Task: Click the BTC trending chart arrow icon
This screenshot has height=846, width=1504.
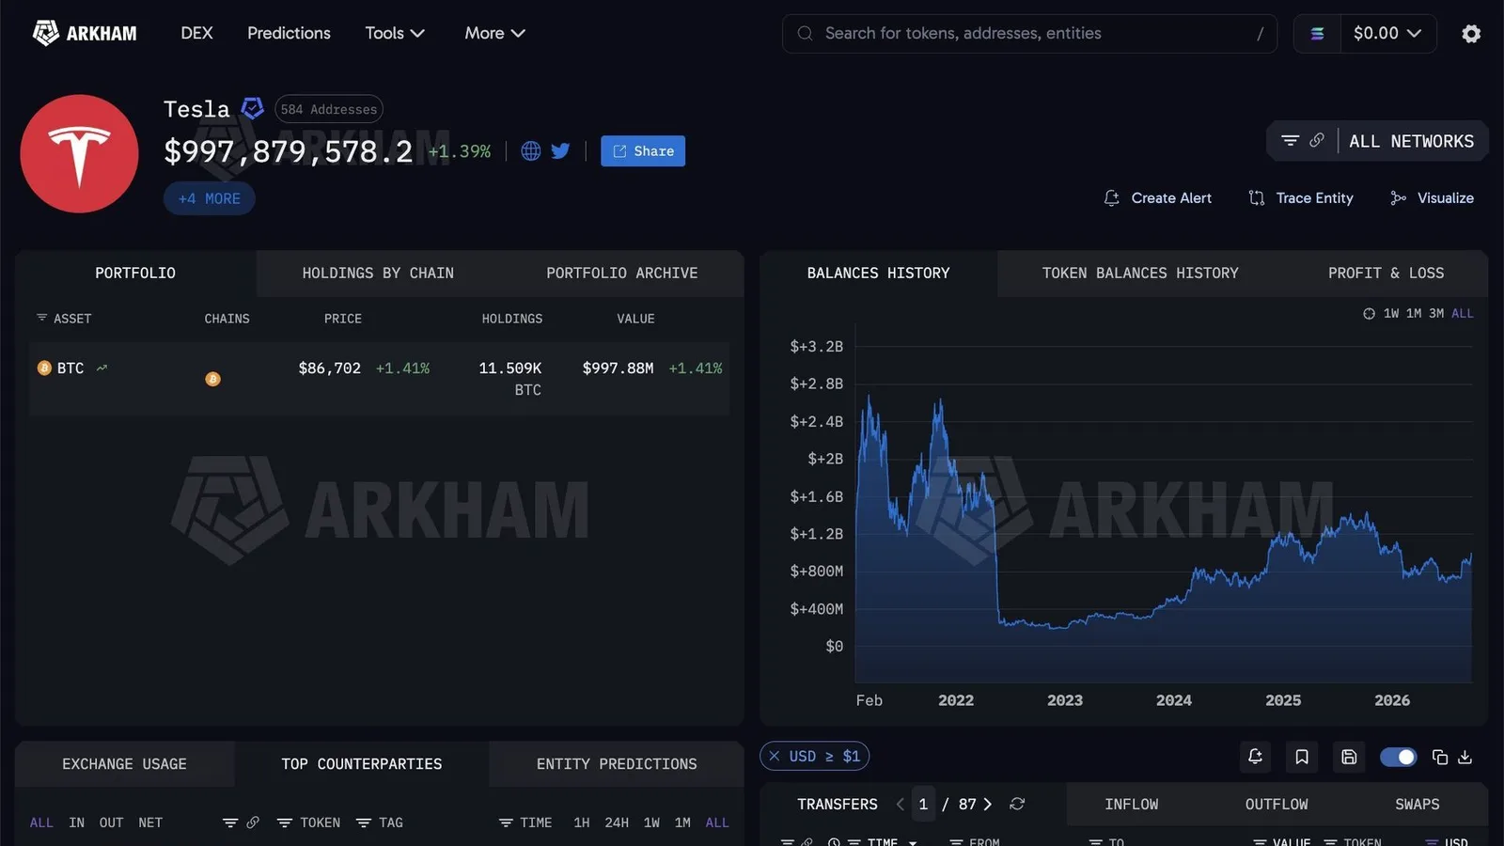Action: [x=102, y=368]
